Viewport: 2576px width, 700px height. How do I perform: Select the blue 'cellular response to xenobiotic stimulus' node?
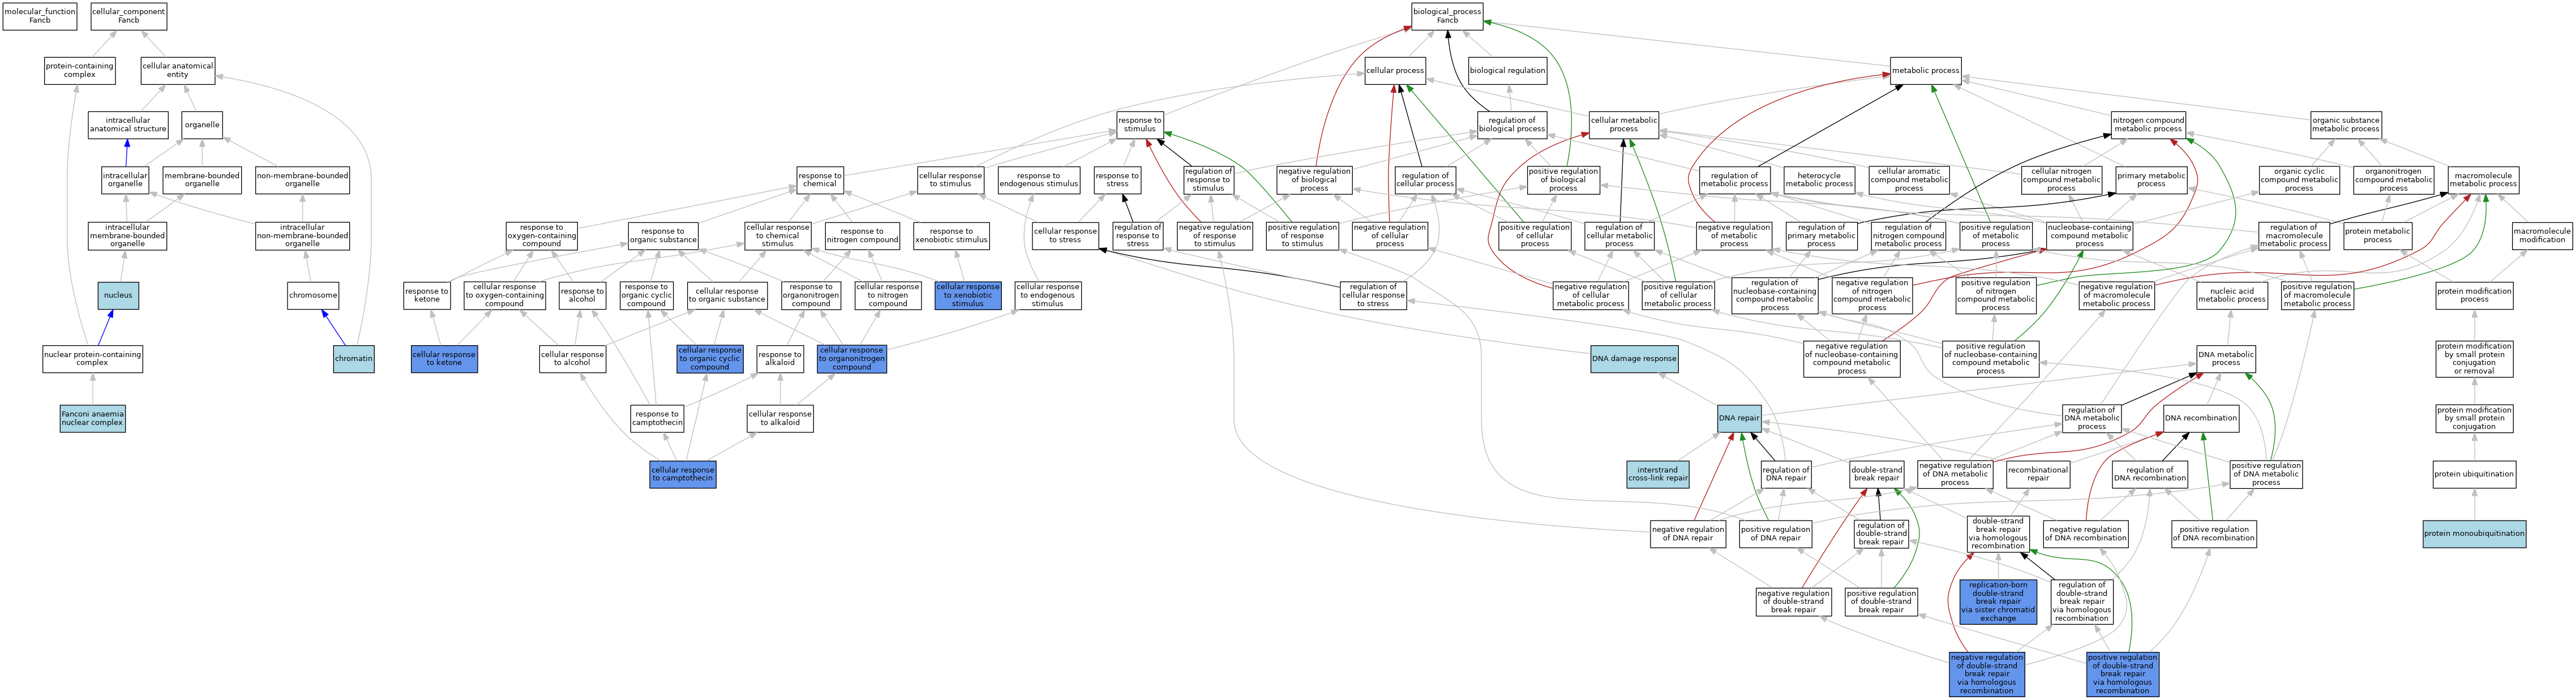(x=968, y=296)
